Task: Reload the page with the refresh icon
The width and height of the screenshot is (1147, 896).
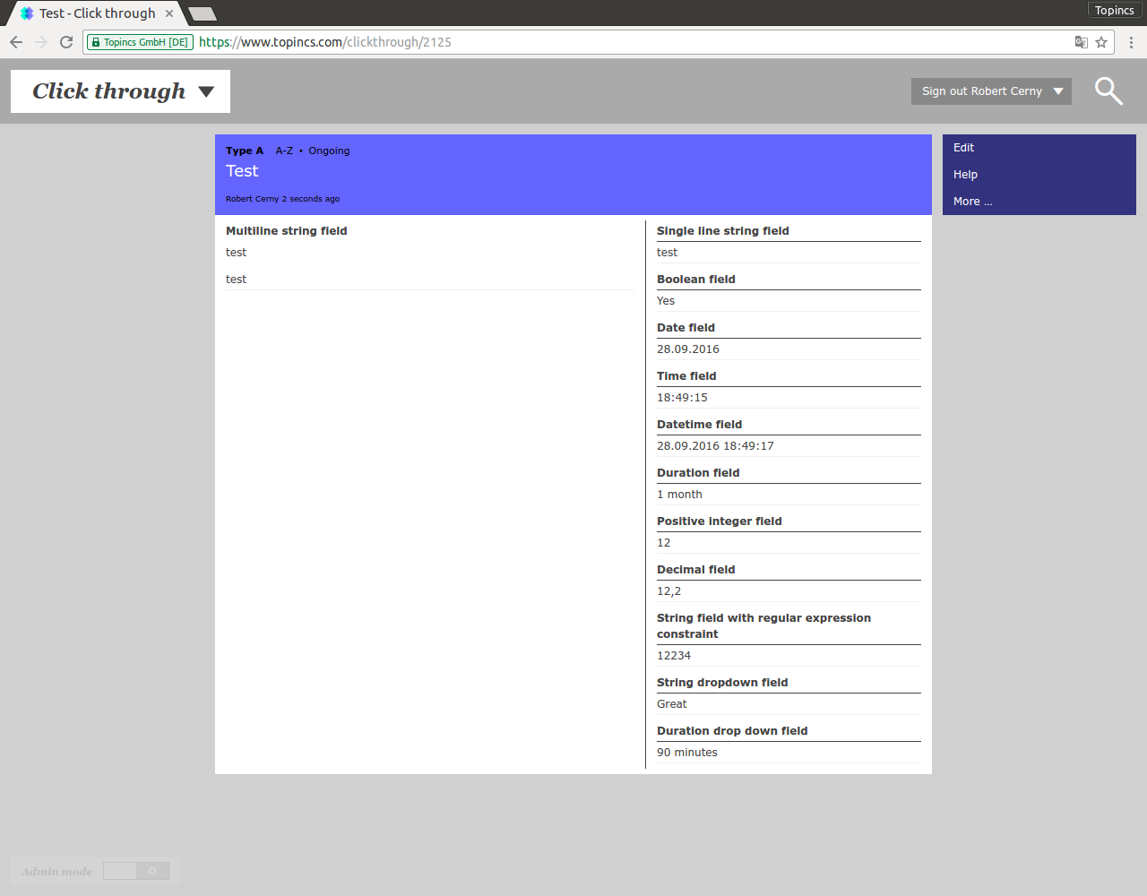Action: [x=66, y=42]
